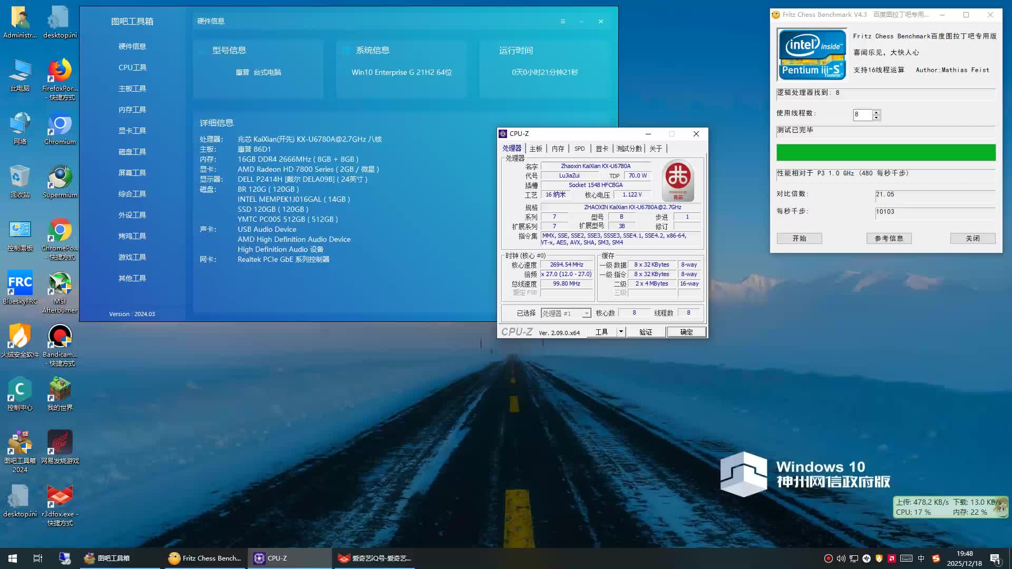The height and width of the screenshot is (569, 1012).
Task: Open the 网络 (Network) desktop icon
Action: 20,129
